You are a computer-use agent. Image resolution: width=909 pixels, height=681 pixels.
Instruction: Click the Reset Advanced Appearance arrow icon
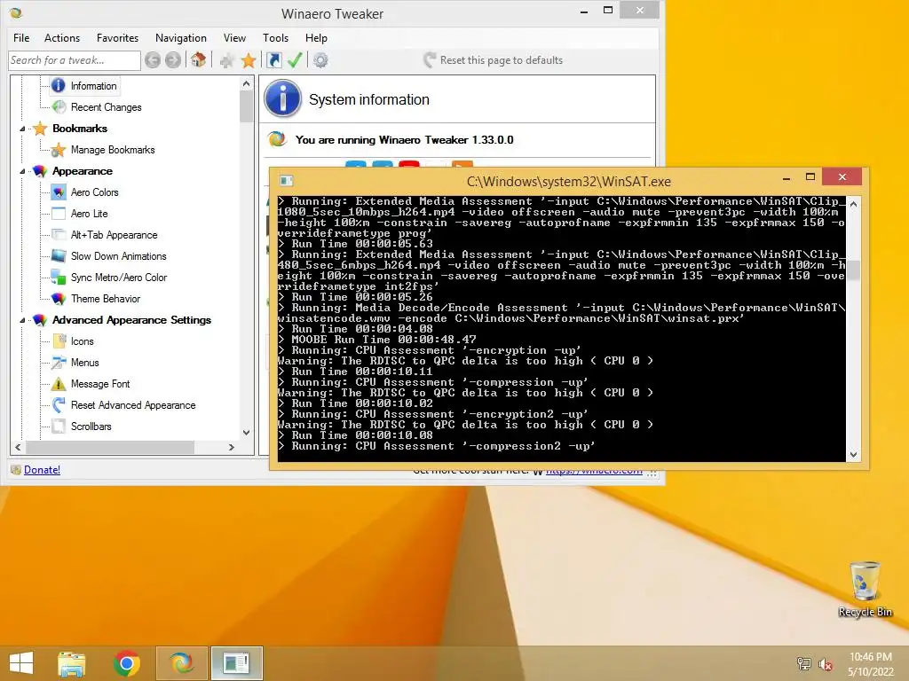[58, 405]
